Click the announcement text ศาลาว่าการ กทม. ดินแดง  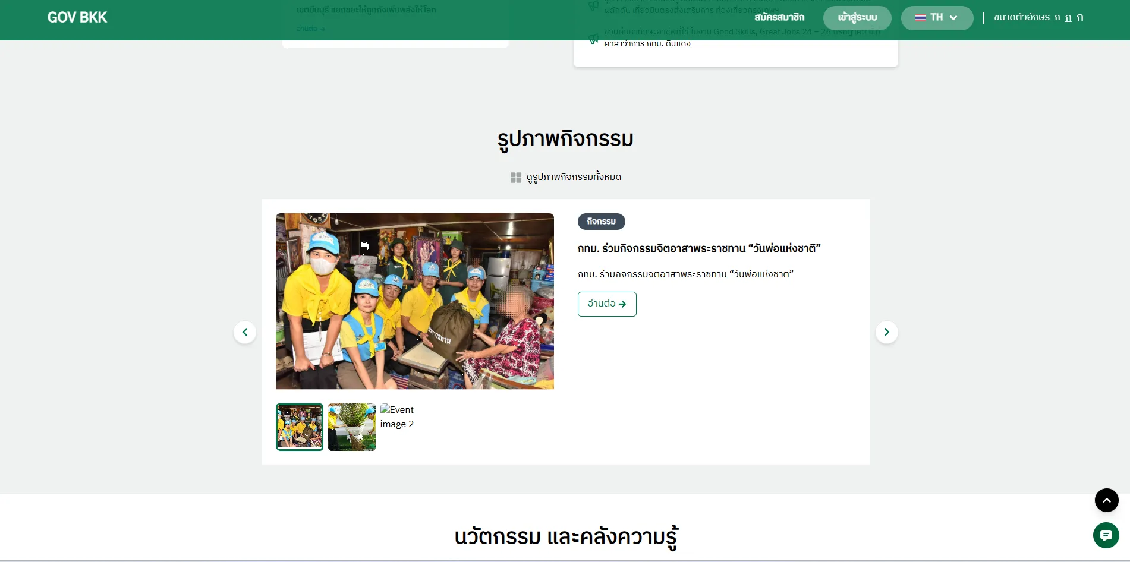click(x=647, y=44)
